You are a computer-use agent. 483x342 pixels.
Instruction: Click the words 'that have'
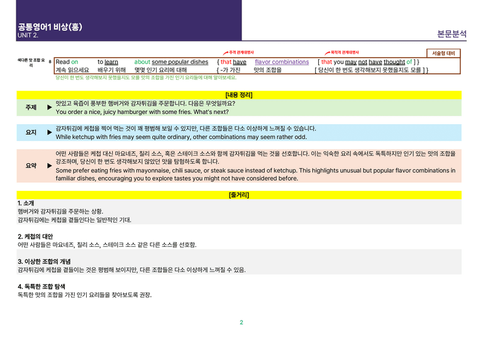coord(233,62)
